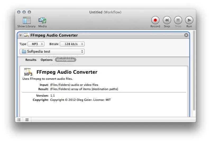Open the Type MP3 dropdown
Screen dimensions: 211x143
36,44
